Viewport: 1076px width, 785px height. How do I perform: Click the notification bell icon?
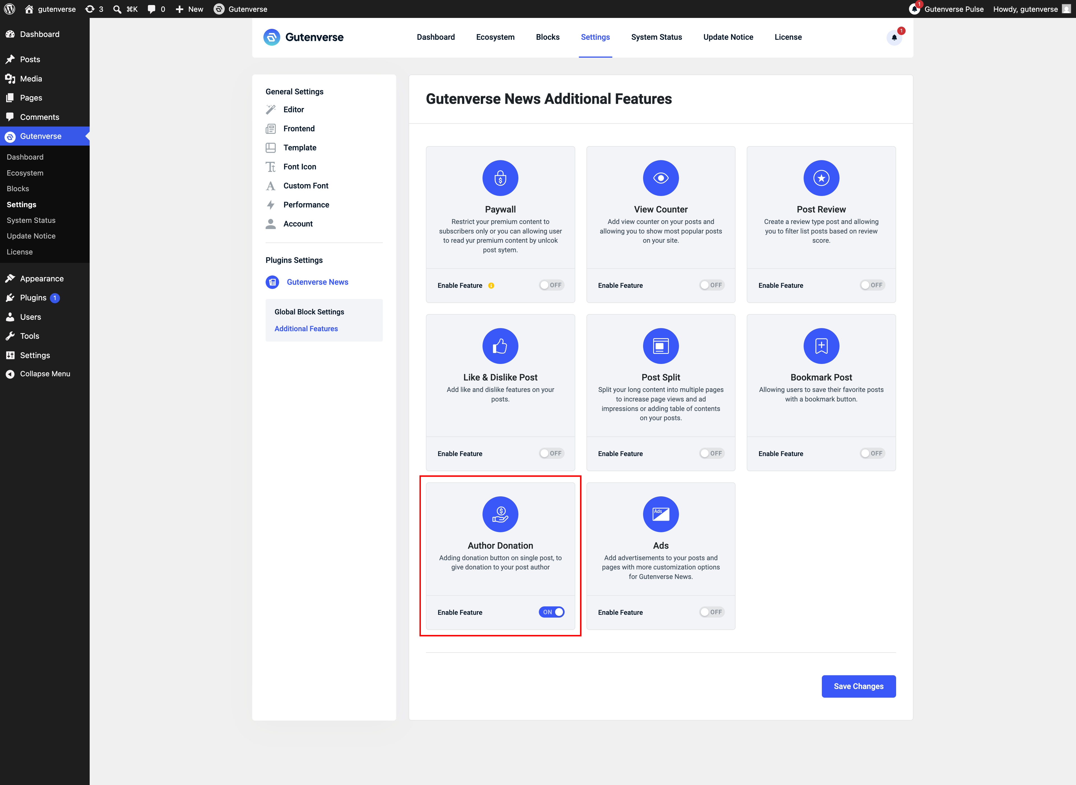(x=894, y=38)
